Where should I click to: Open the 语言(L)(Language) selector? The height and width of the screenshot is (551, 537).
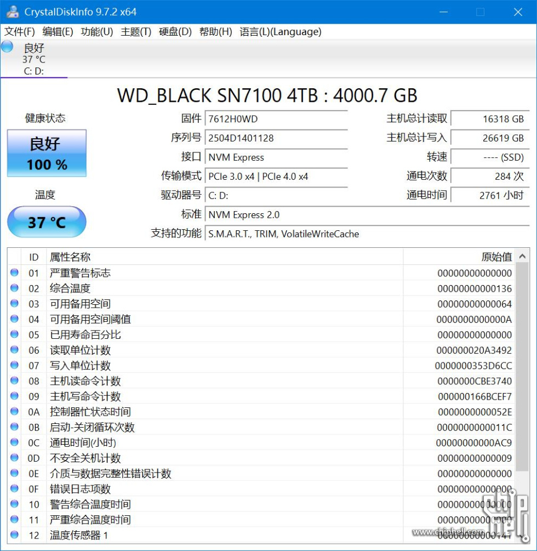click(x=280, y=32)
